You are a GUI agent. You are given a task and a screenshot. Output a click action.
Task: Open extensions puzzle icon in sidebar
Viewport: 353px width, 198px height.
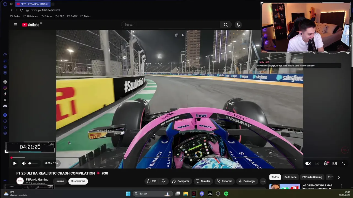[5, 127]
